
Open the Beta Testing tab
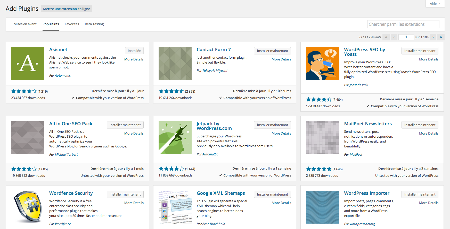click(94, 24)
